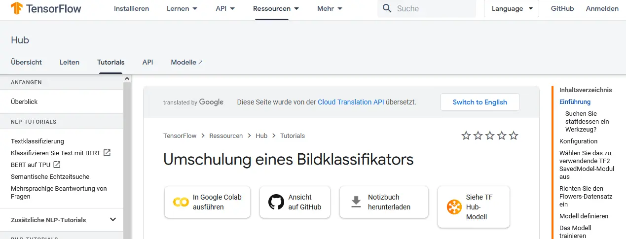The height and width of the screenshot is (239, 626).
Task: Rate the page five stars
Action: [514, 136]
